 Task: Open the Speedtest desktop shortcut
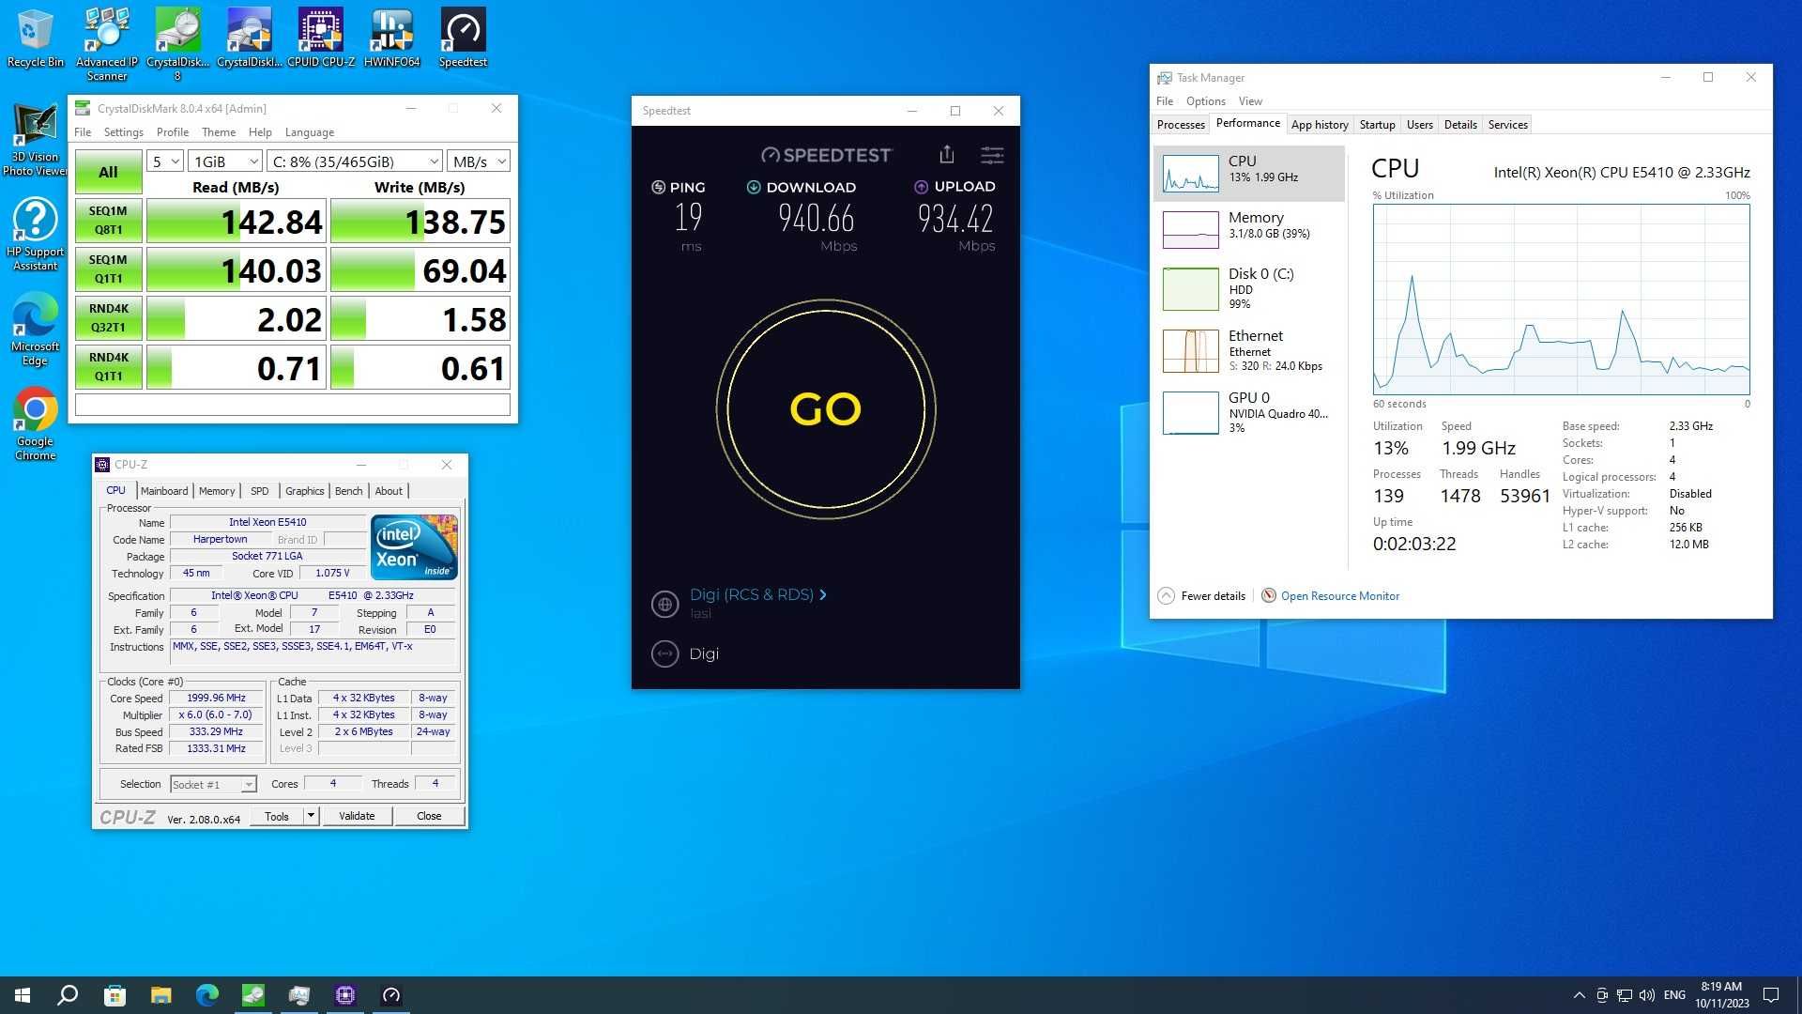pyautogui.click(x=463, y=38)
